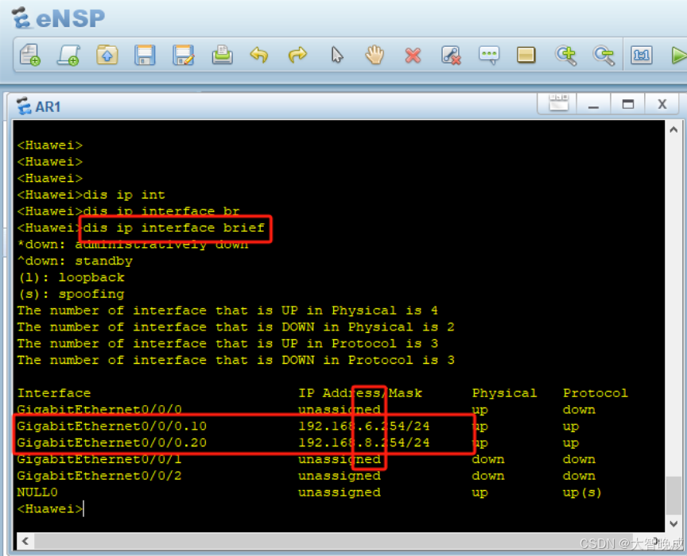687x556 pixels.
Task: Select the rectangle palette tool
Action: 526,55
